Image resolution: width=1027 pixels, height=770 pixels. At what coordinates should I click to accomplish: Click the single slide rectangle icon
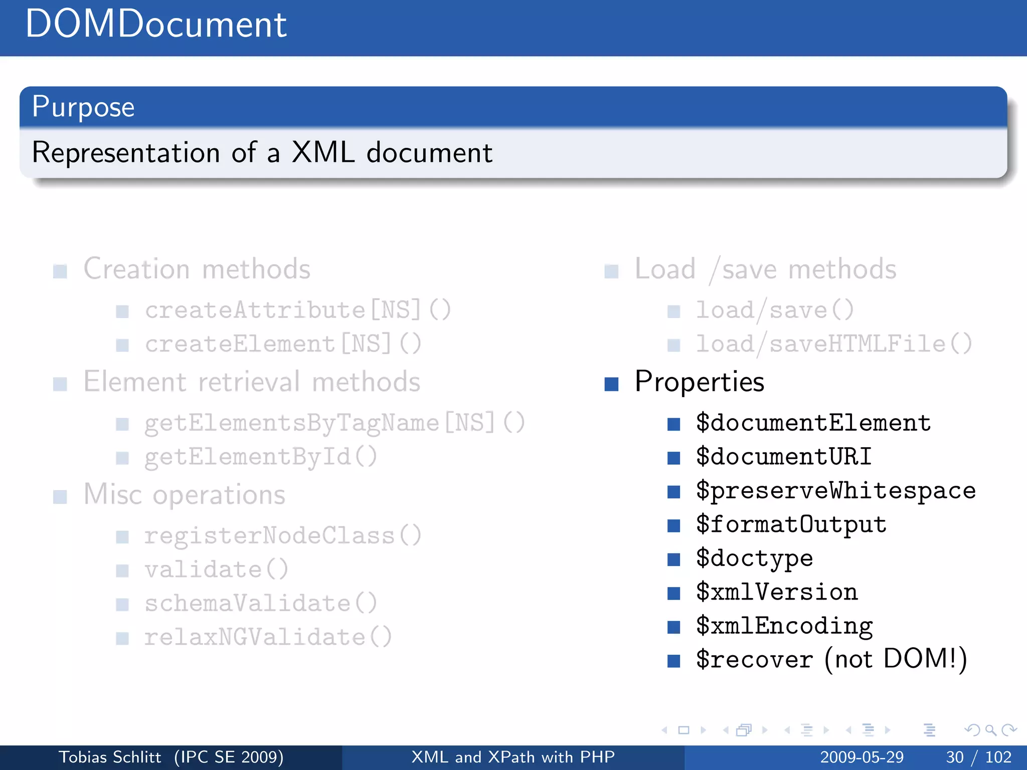click(684, 730)
